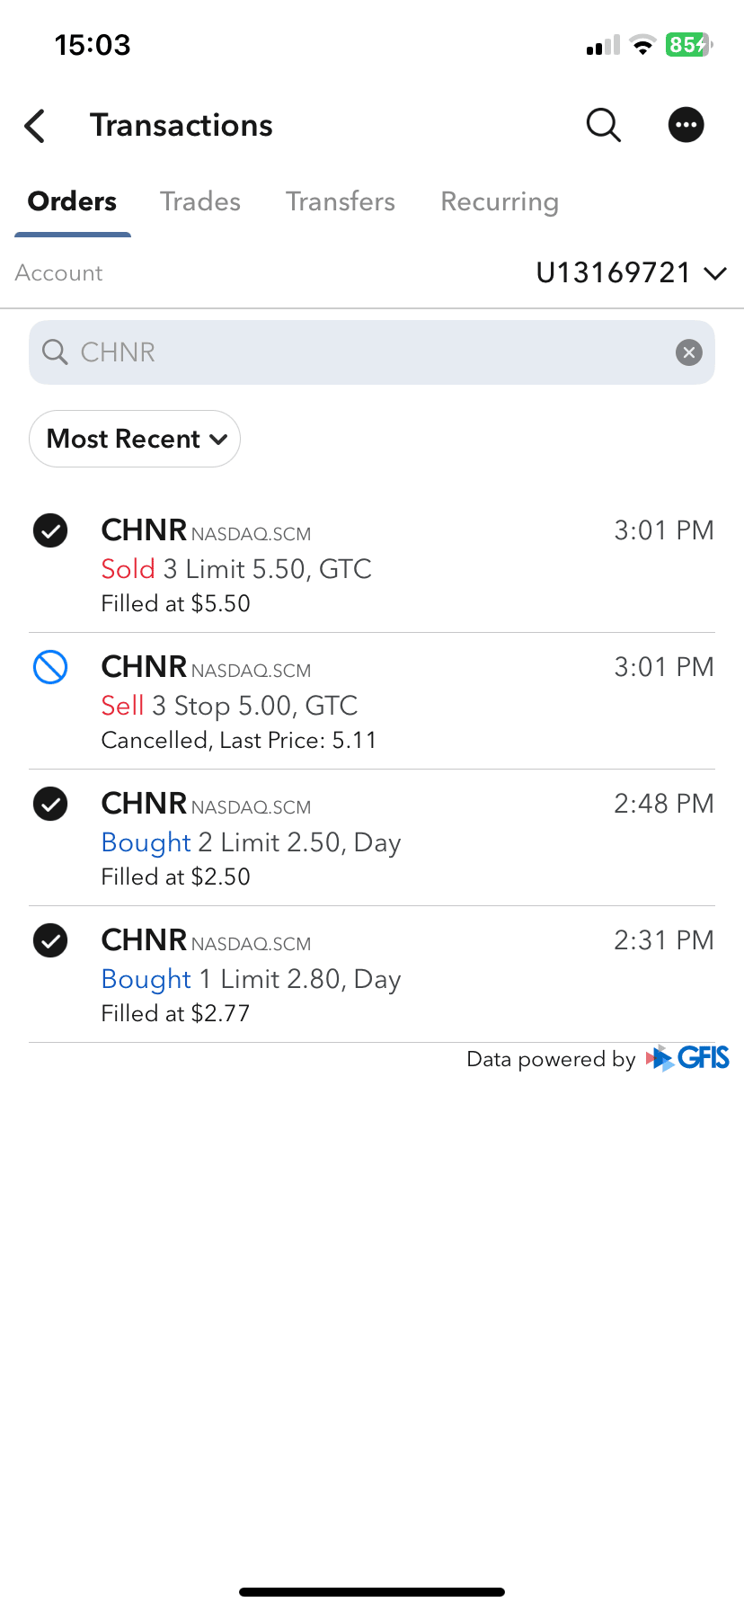Screen dimensions: 744x1611
Task: Tap the filled checkmark on Sold order
Action: point(50,530)
